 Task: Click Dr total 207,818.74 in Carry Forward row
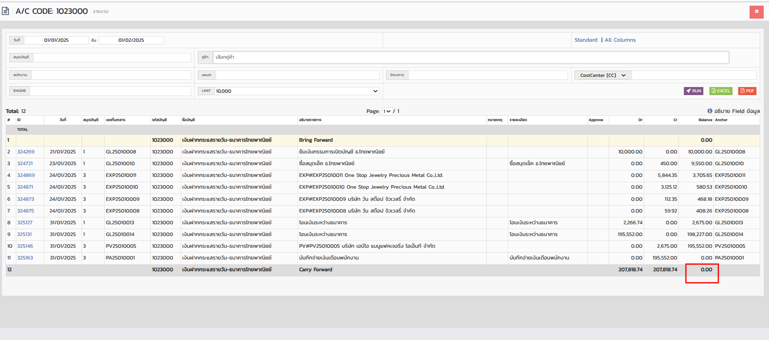(630, 270)
